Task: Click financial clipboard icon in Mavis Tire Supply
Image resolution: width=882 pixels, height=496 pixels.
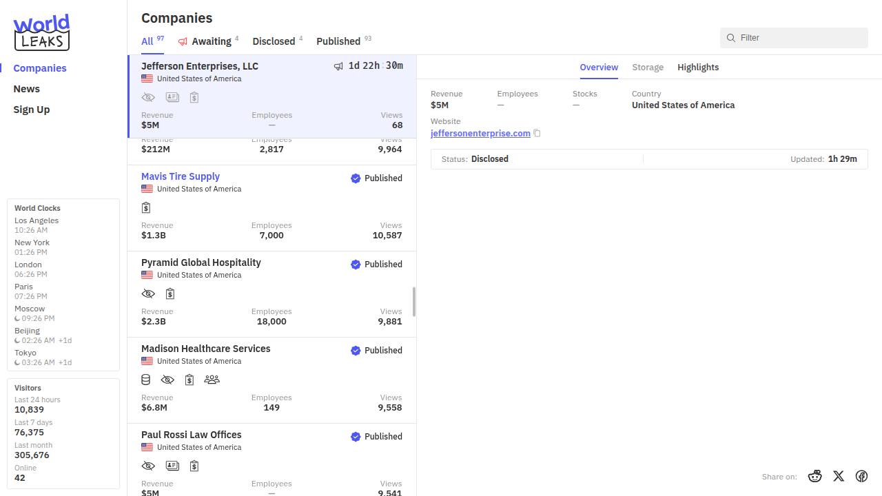Action: coord(146,207)
